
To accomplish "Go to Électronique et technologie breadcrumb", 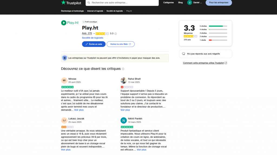I will (72, 11).
